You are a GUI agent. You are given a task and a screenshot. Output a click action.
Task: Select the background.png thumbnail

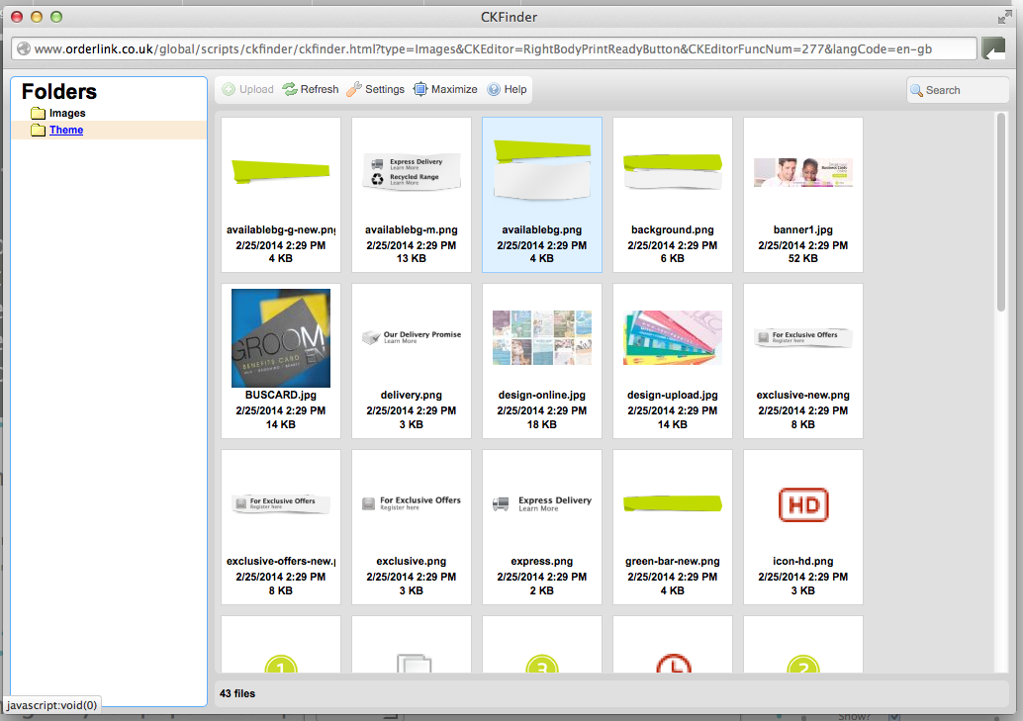click(673, 172)
